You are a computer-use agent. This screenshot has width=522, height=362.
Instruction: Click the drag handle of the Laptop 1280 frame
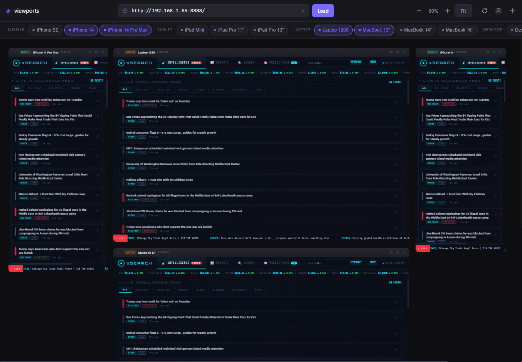pyautogui.click(x=120, y=52)
